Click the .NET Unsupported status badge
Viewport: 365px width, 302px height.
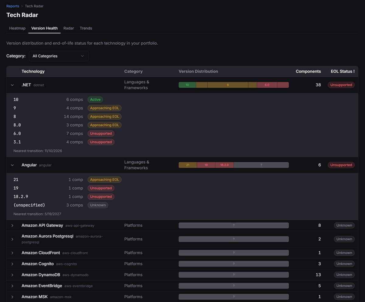(341, 85)
